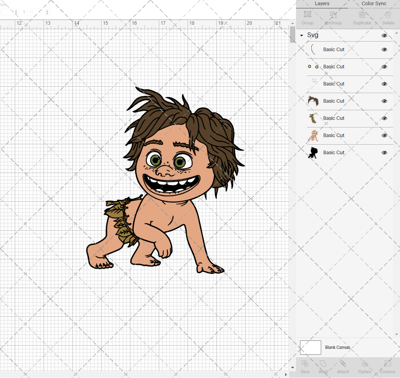
Task: Select the black silhouette layer thumbnail
Action: 313,152
